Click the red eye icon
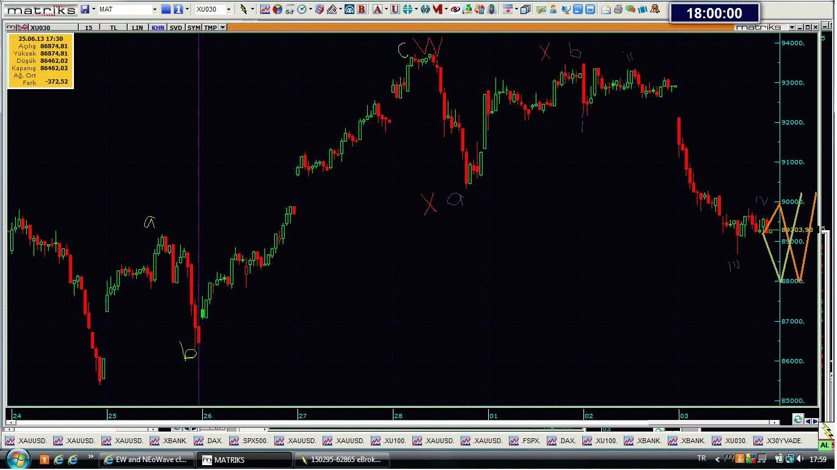Viewport: 837px width, 470px height. tap(455, 9)
